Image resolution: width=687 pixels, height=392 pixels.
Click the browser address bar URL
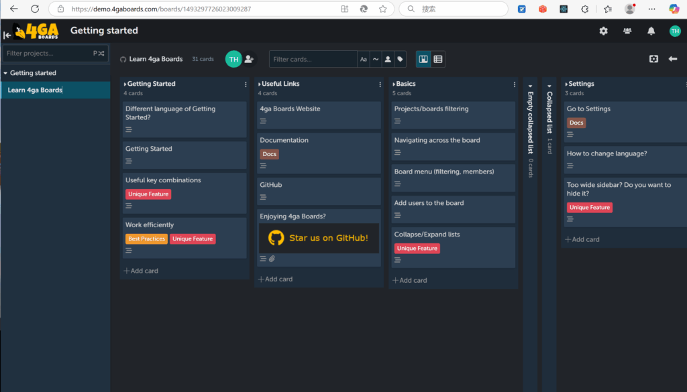tap(161, 9)
